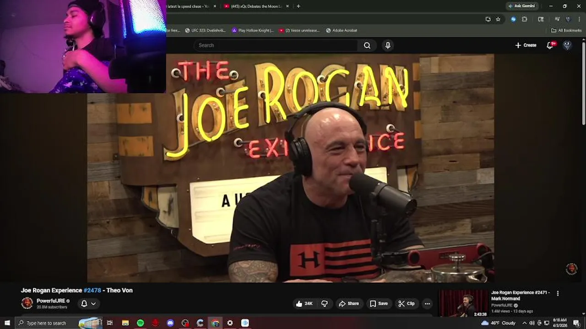Click the channel watermark in video corner
This screenshot has height=329, width=586.
[571, 269]
